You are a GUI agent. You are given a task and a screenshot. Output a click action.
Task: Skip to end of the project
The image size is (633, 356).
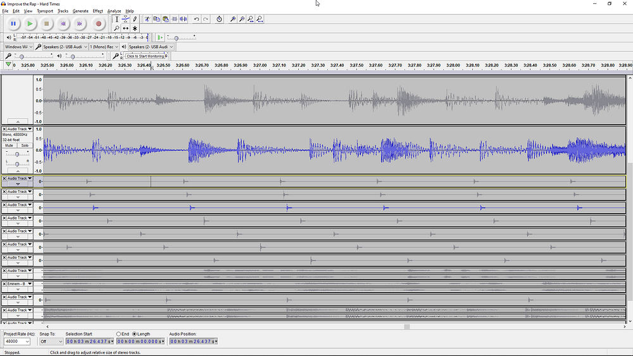coord(80,24)
